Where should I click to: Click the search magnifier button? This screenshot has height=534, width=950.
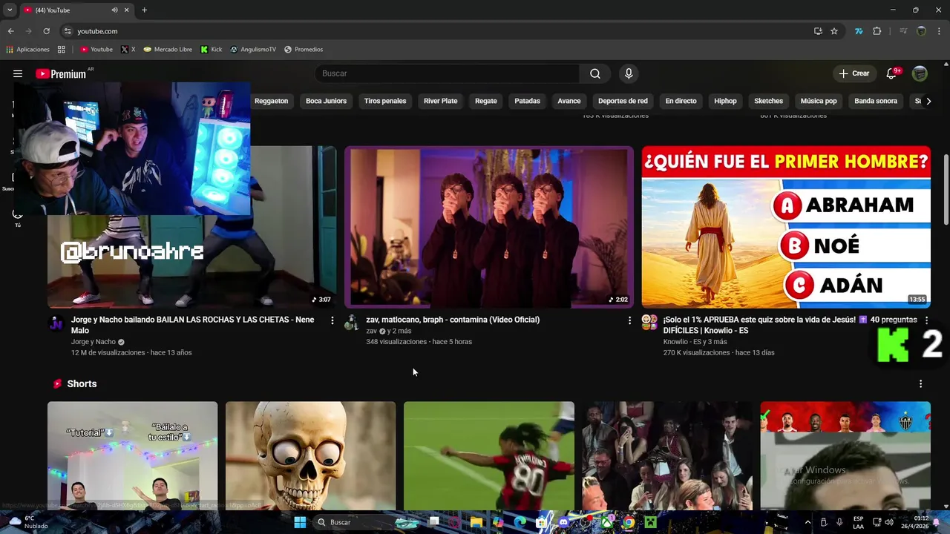[x=595, y=73]
